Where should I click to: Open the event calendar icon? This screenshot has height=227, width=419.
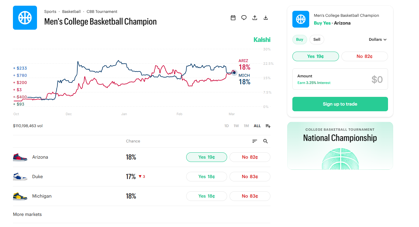pos(233,18)
